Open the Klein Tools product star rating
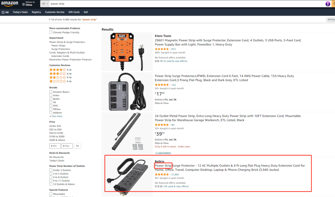 tap(162, 49)
